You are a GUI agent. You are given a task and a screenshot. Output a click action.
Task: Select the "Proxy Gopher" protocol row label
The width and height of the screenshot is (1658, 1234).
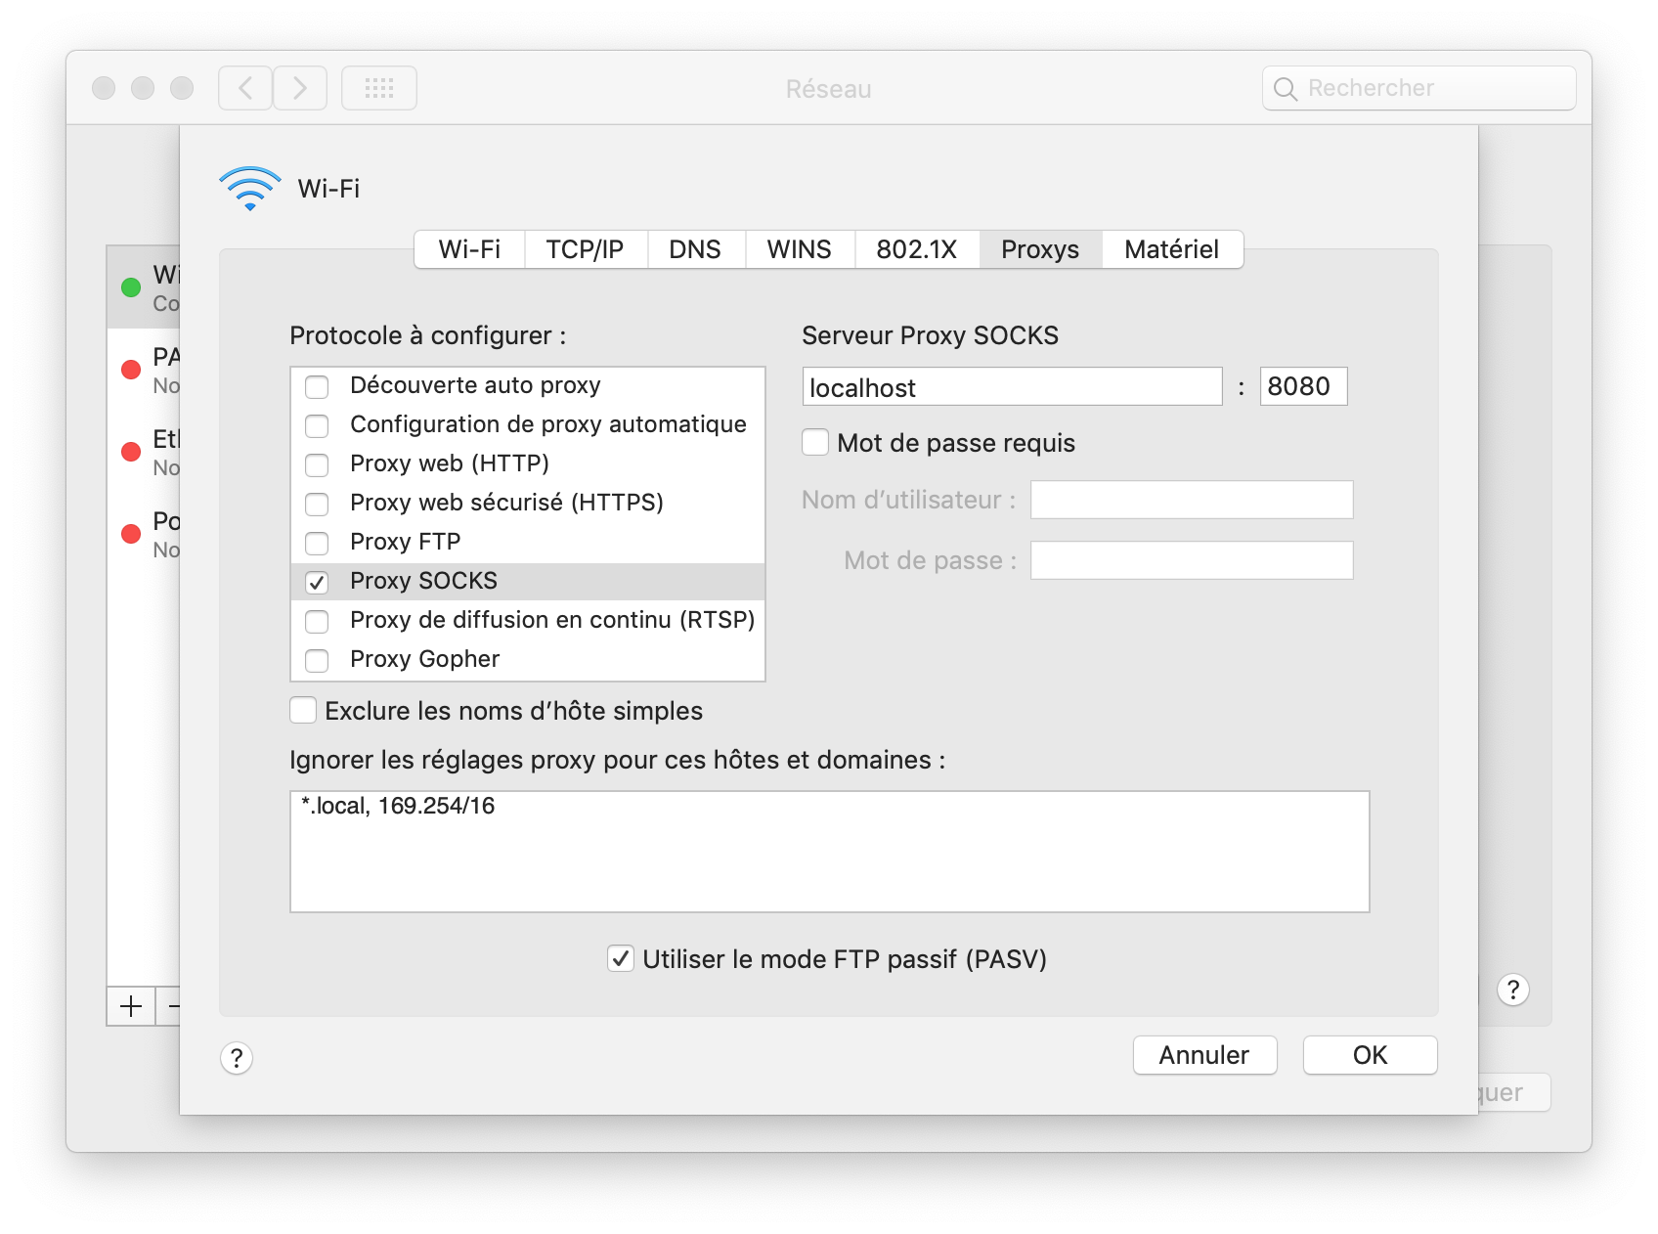(425, 659)
